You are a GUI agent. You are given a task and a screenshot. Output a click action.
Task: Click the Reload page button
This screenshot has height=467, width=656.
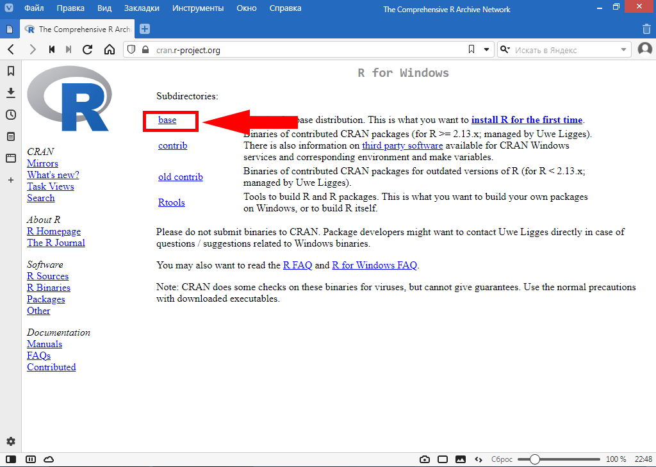[88, 49]
